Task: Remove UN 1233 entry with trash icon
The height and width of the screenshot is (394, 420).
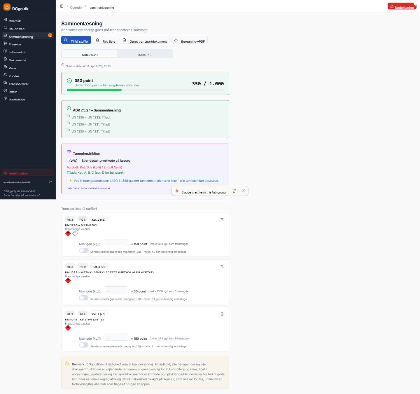Action: 222,267
